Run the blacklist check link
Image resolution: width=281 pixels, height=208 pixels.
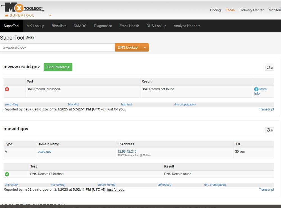tap(73, 104)
